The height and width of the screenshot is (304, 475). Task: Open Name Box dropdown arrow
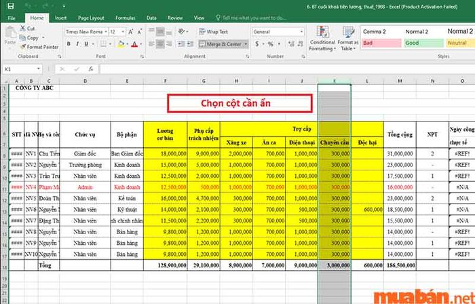39,69
